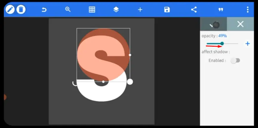The image size is (258, 128).
Task: Open the zoom magnifier tool
Action: pyautogui.click(x=68, y=9)
